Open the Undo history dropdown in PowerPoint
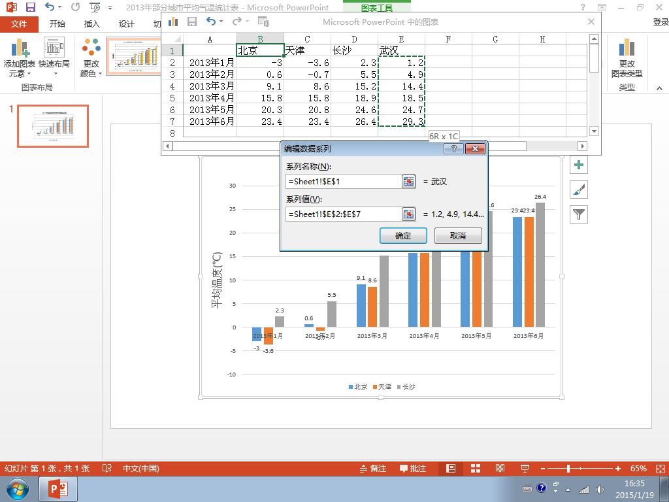The height and width of the screenshot is (502, 669). [59, 7]
